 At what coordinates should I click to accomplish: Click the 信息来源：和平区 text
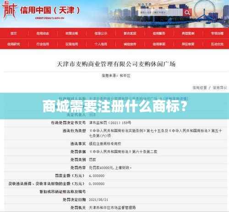[x=116, y=75]
